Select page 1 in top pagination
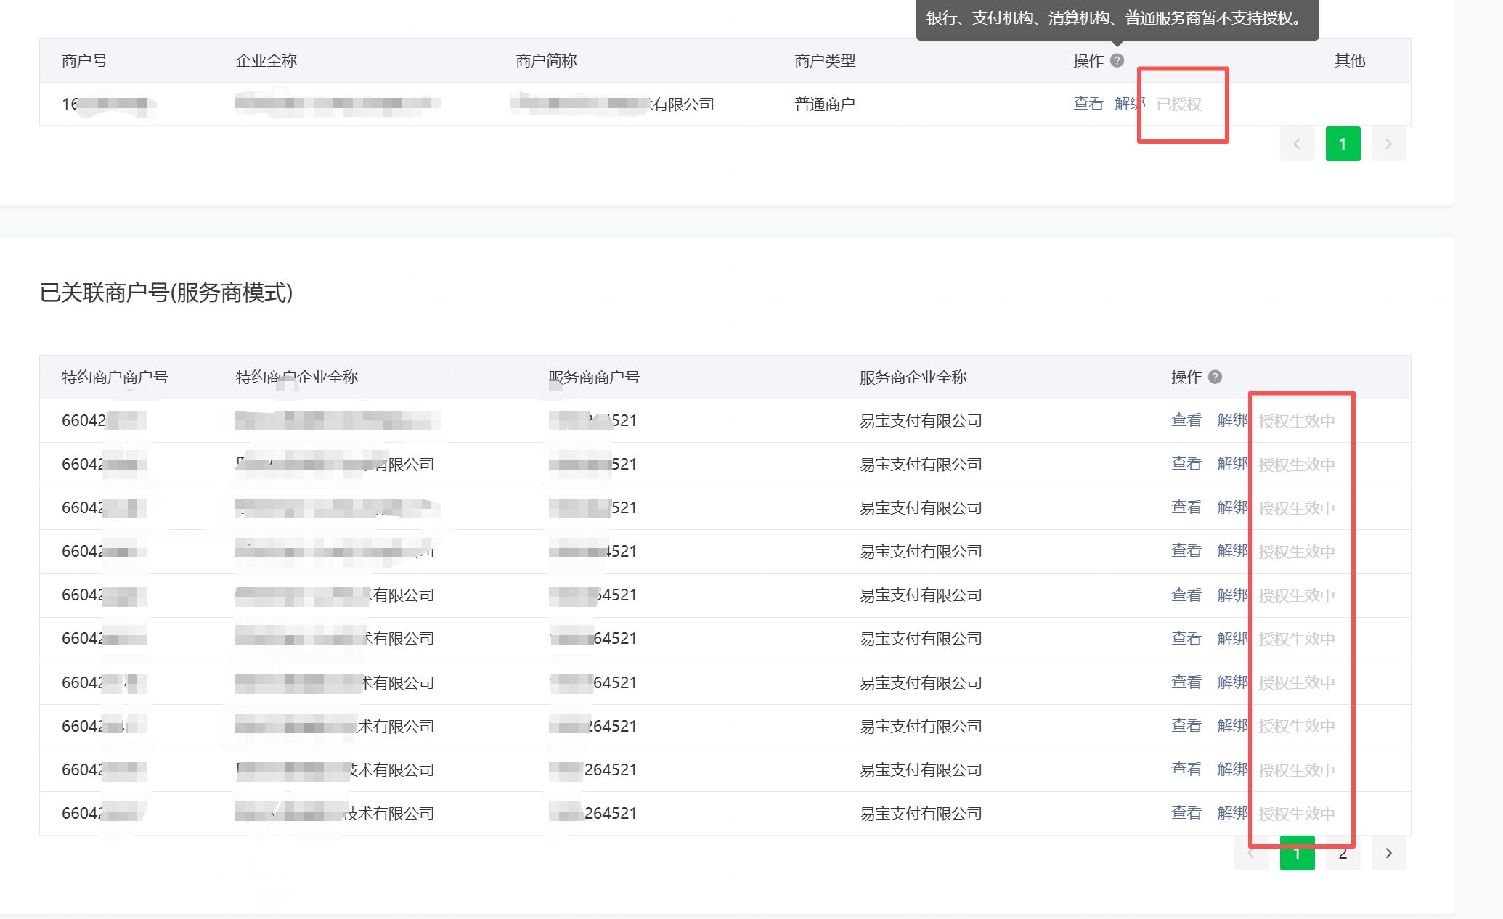Screen dimensions: 1503x919 point(1343,144)
